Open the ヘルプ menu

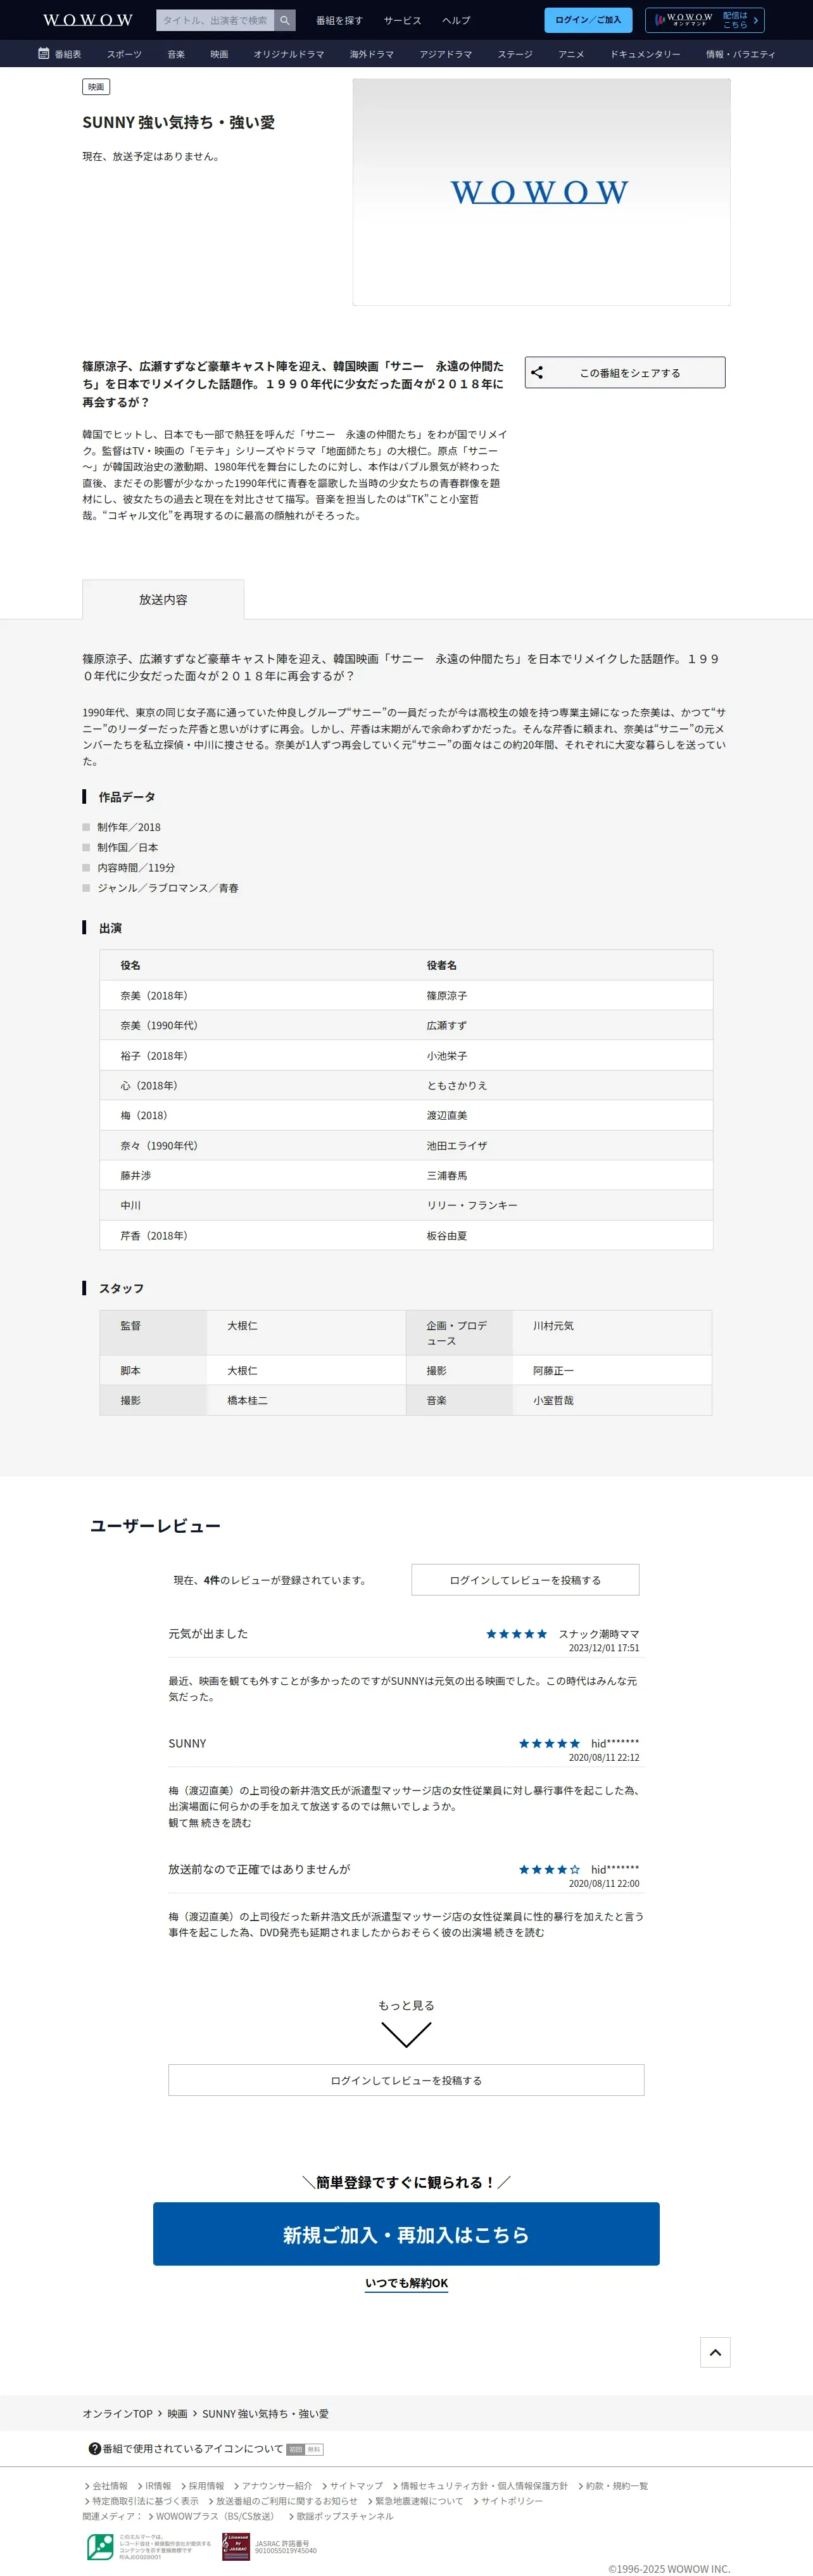(456, 20)
